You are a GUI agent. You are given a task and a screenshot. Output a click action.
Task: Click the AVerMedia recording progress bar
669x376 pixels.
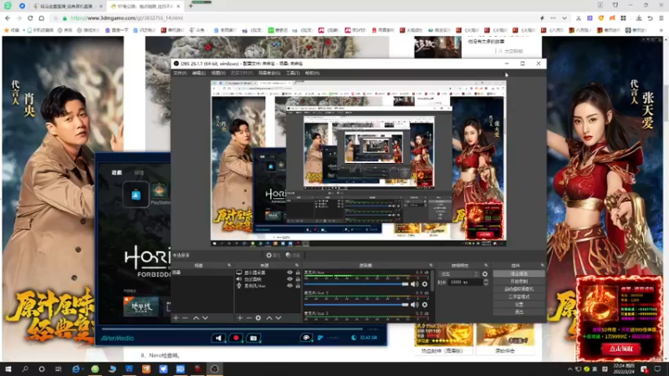coord(232,329)
